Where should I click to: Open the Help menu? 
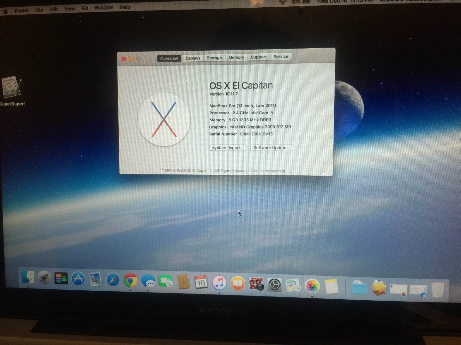125,7
